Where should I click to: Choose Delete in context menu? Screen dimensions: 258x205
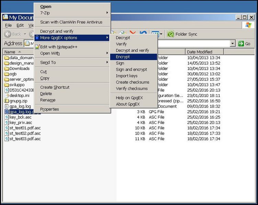point(72,94)
